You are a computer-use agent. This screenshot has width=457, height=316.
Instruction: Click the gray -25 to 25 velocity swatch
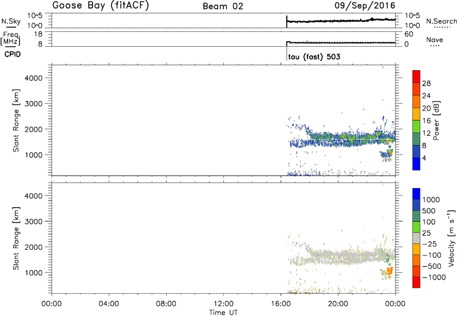coord(416,238)
